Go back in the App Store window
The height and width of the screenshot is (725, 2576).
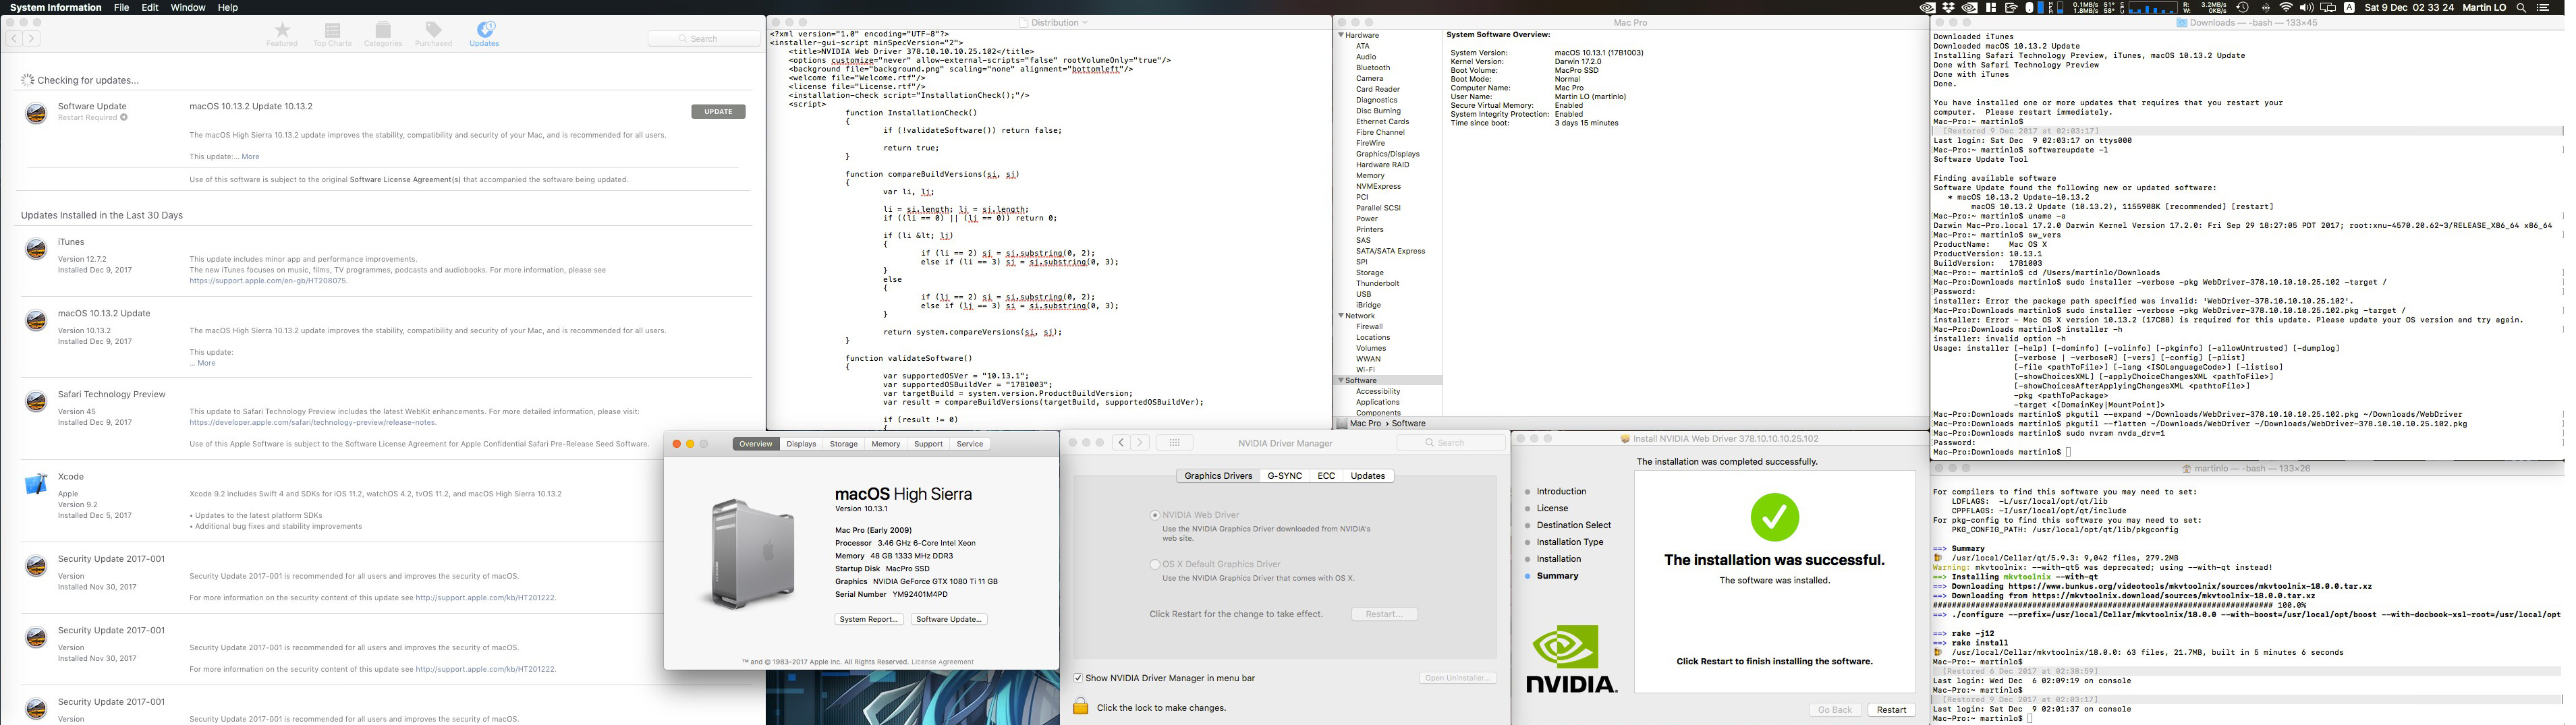tap(14, 38)
